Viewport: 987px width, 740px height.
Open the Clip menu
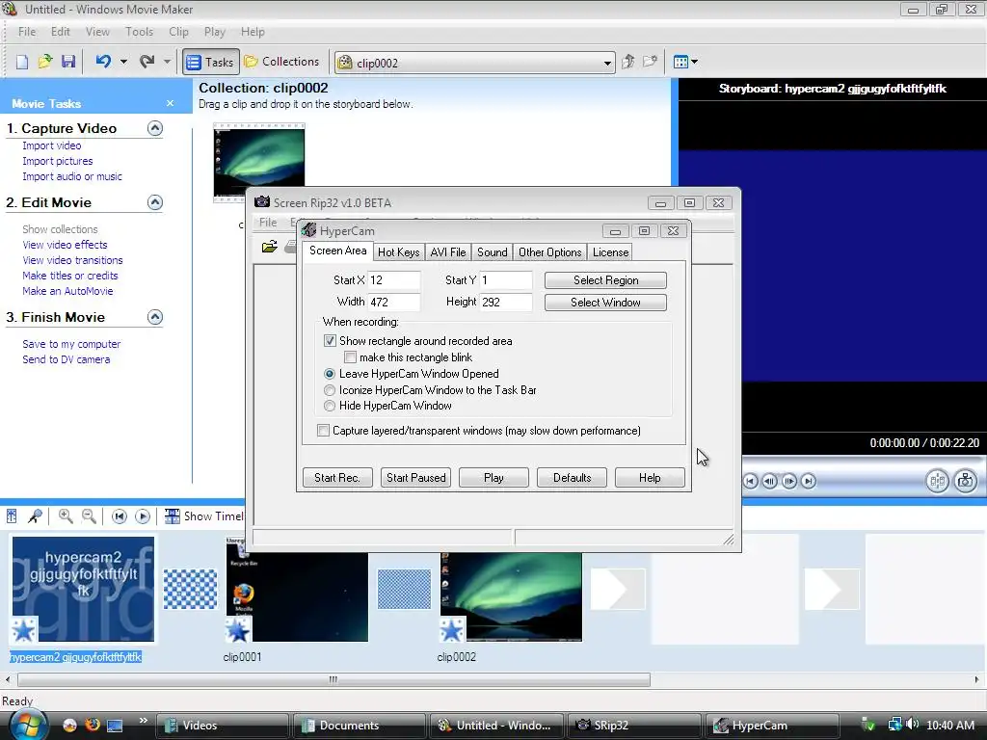[x=178, y=32]
